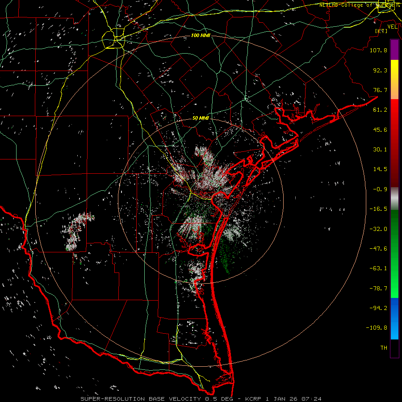
Task: Click the Super-Resolution Base Velocity caption text
Action: [201, 399]
